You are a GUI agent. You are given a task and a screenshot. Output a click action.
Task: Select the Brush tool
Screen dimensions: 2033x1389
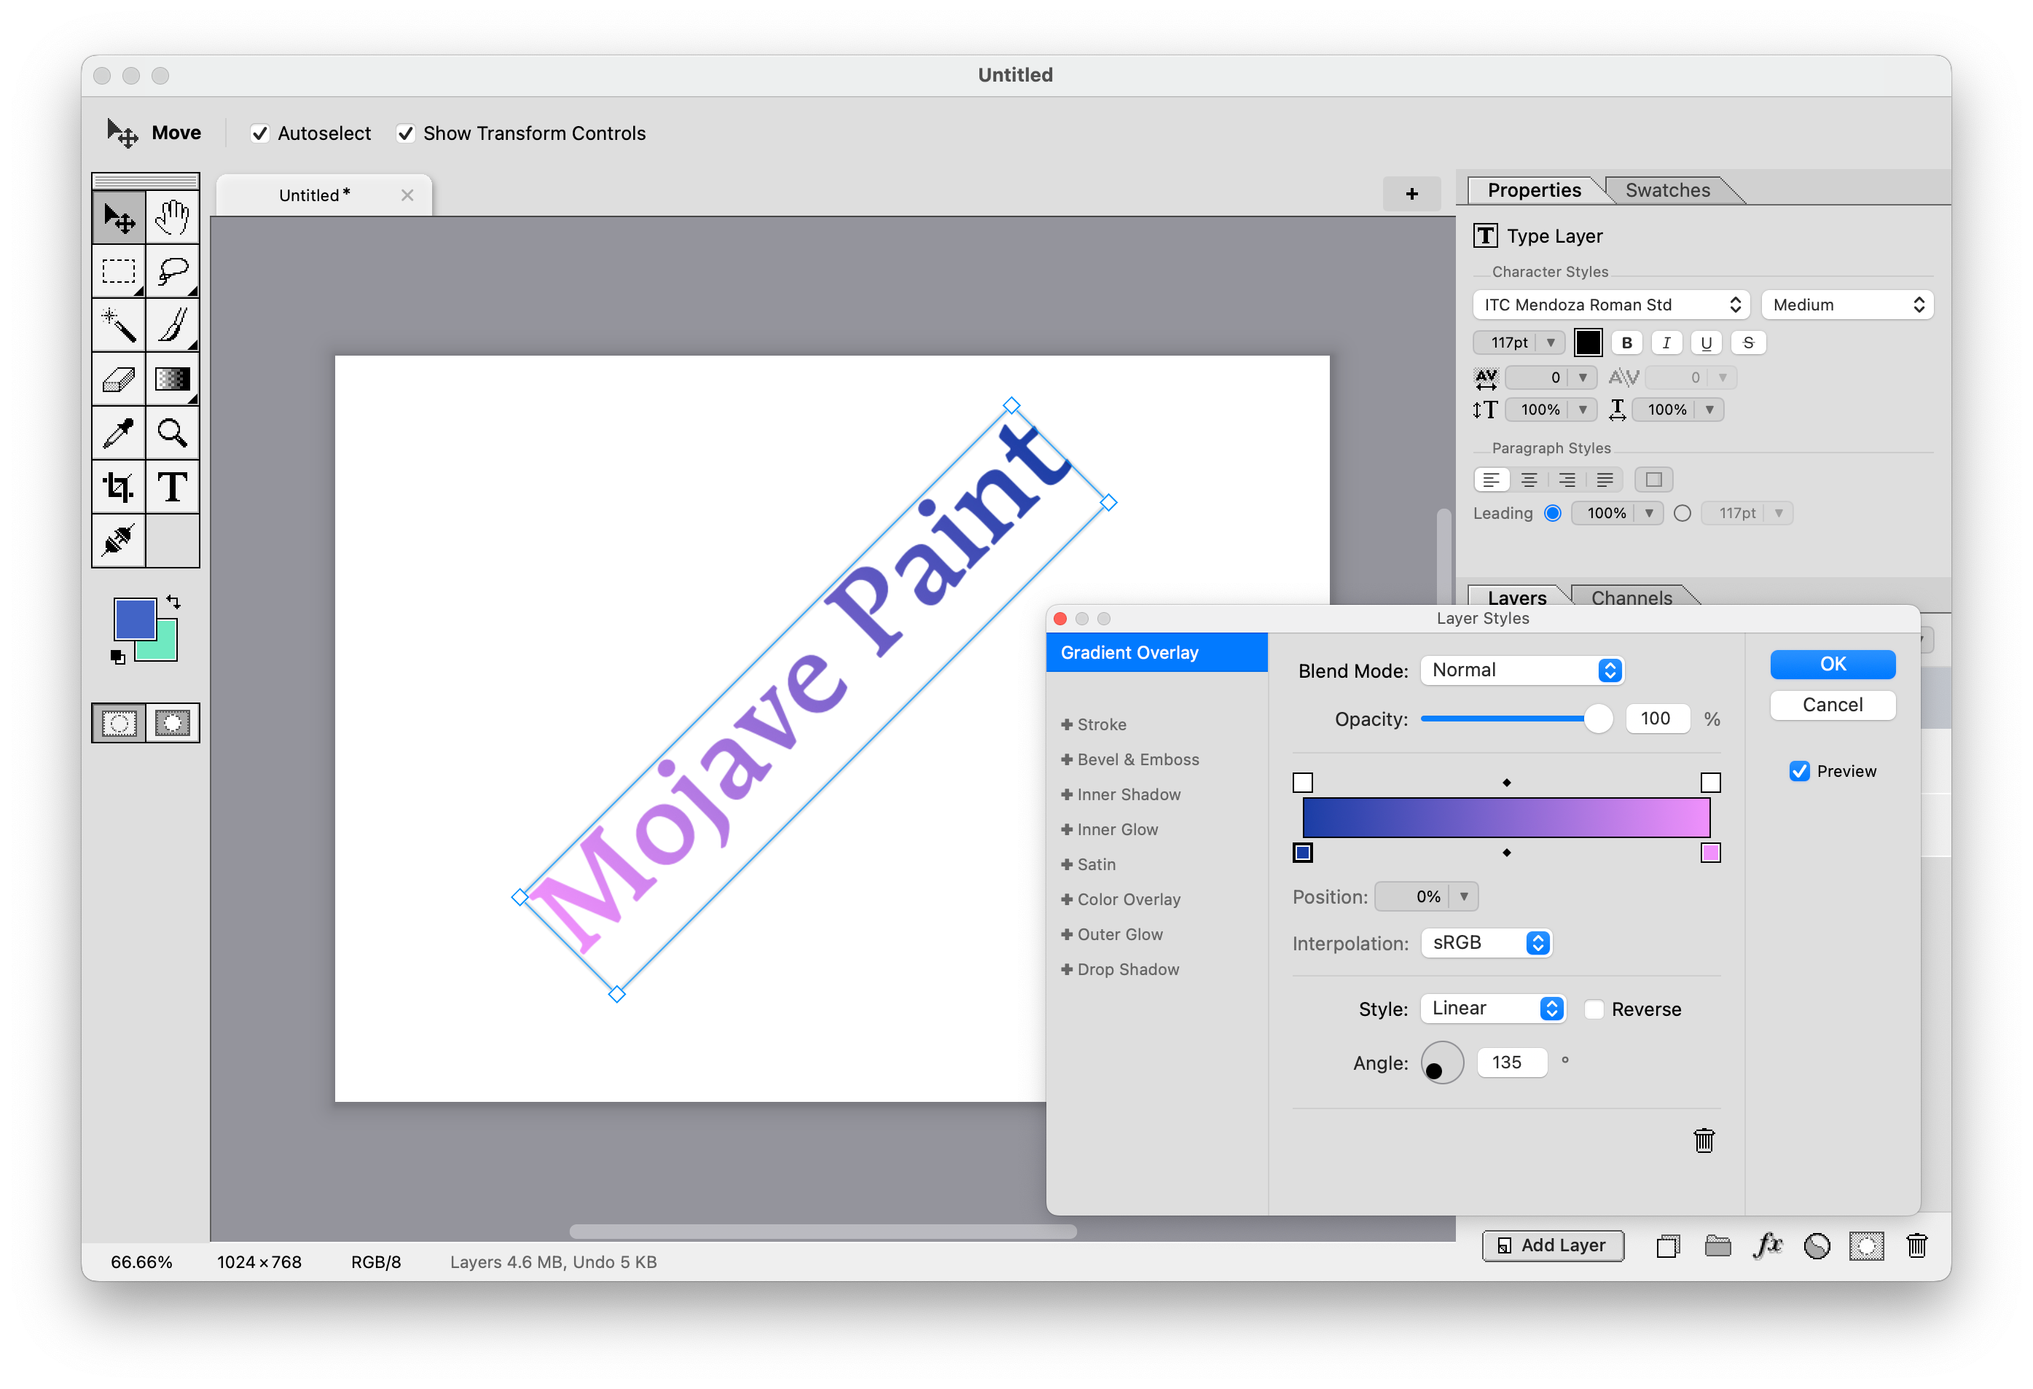[173, 325]
